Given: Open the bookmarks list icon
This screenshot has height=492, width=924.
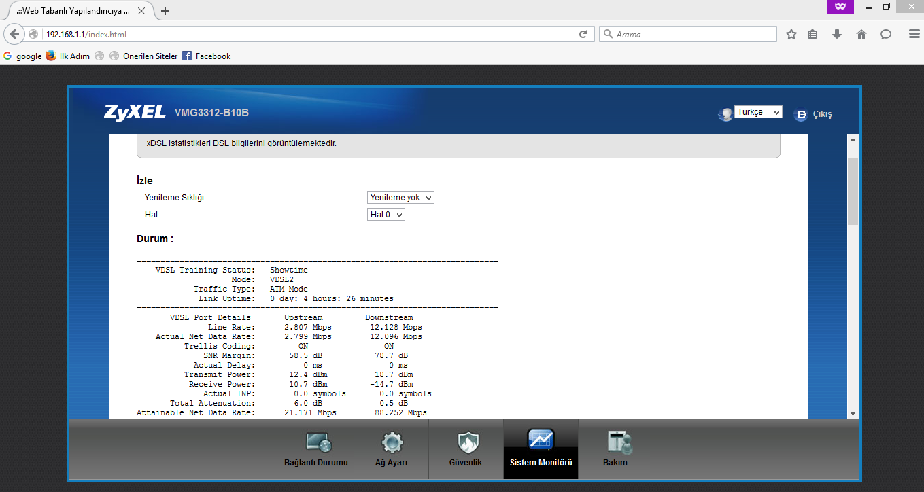Looking at the screenshot, I should coord(812,34).
